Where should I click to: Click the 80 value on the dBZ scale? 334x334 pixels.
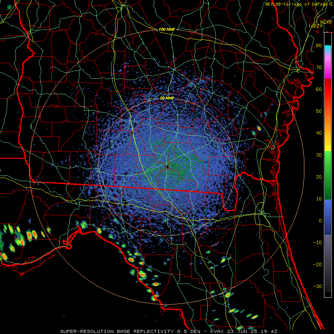(319, 45)
